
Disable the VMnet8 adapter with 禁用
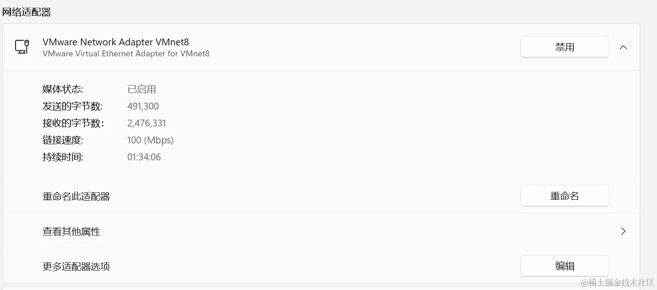[x=565, y=47]
